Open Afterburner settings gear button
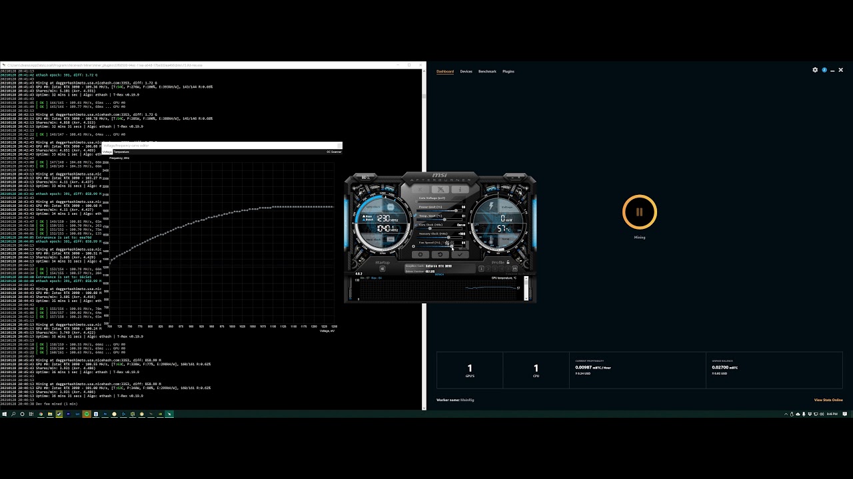 [x=421, y=255]
